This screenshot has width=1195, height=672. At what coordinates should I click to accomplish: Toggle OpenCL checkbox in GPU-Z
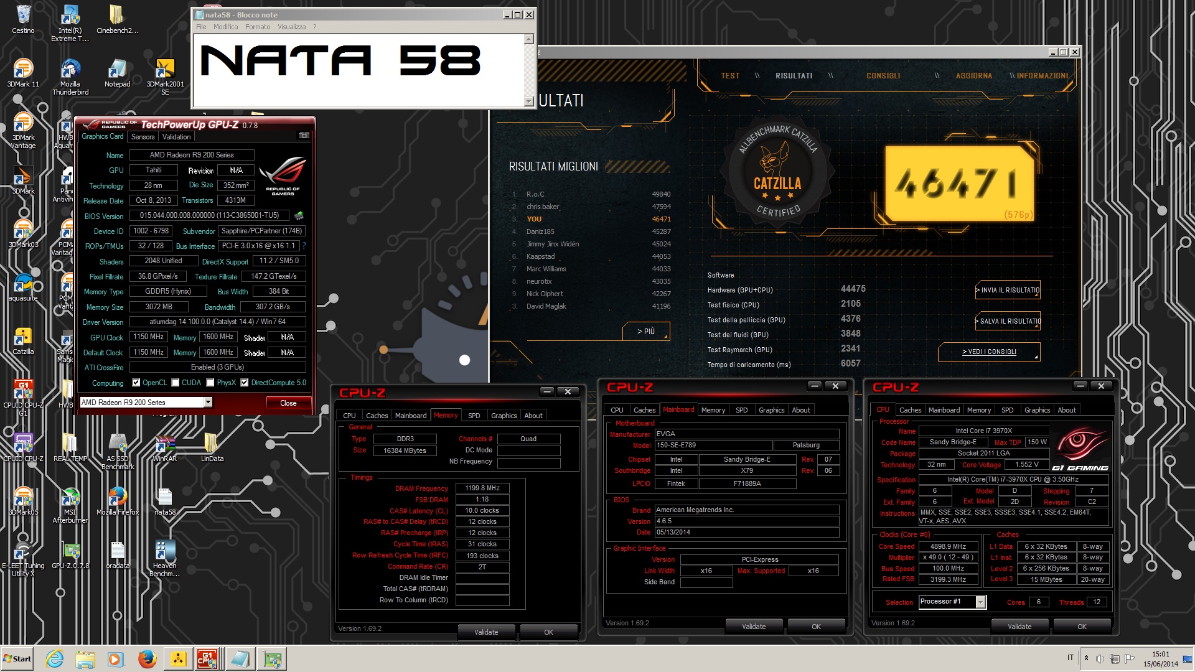pyautogui.click(x=136, y=383)
